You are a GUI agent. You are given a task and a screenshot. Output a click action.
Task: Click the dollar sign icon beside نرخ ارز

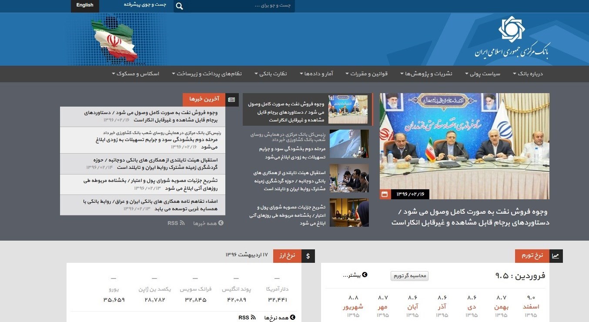click(308, 256)
